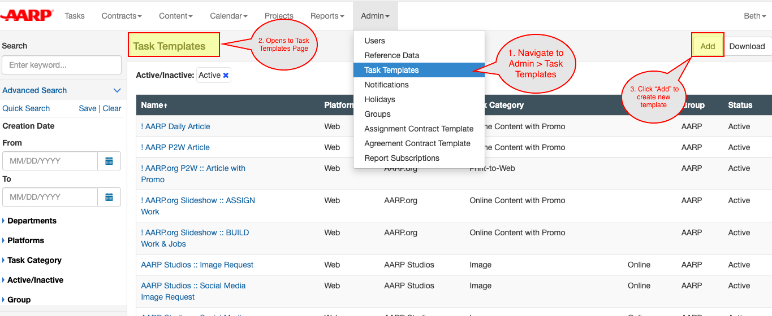Open the Calendar dropdown menu
The height and width of the screenshot is (316, 772).
tap(228, 16)
